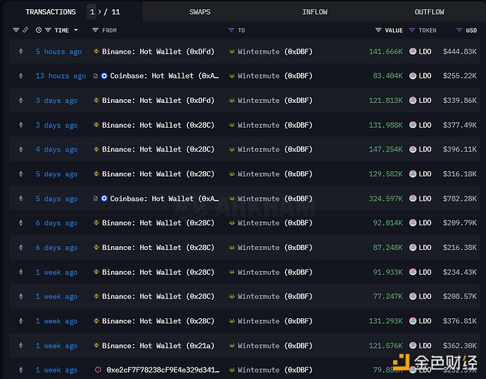Select the $255.22K USD amount
The image size is (486, 379).
[x=460, y=76]
